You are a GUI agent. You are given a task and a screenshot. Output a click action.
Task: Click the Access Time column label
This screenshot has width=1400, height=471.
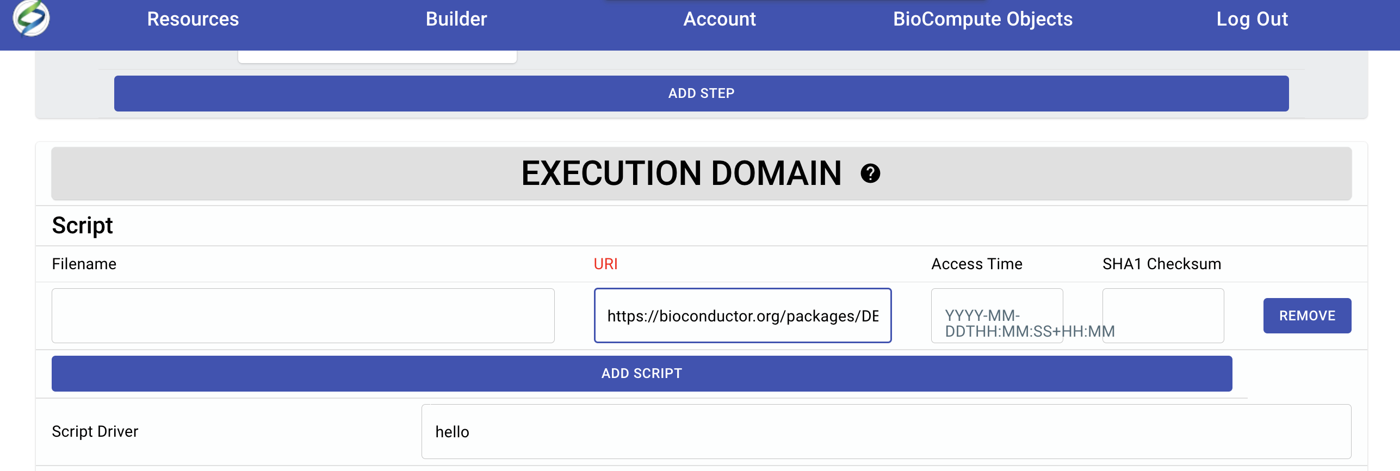977,264
